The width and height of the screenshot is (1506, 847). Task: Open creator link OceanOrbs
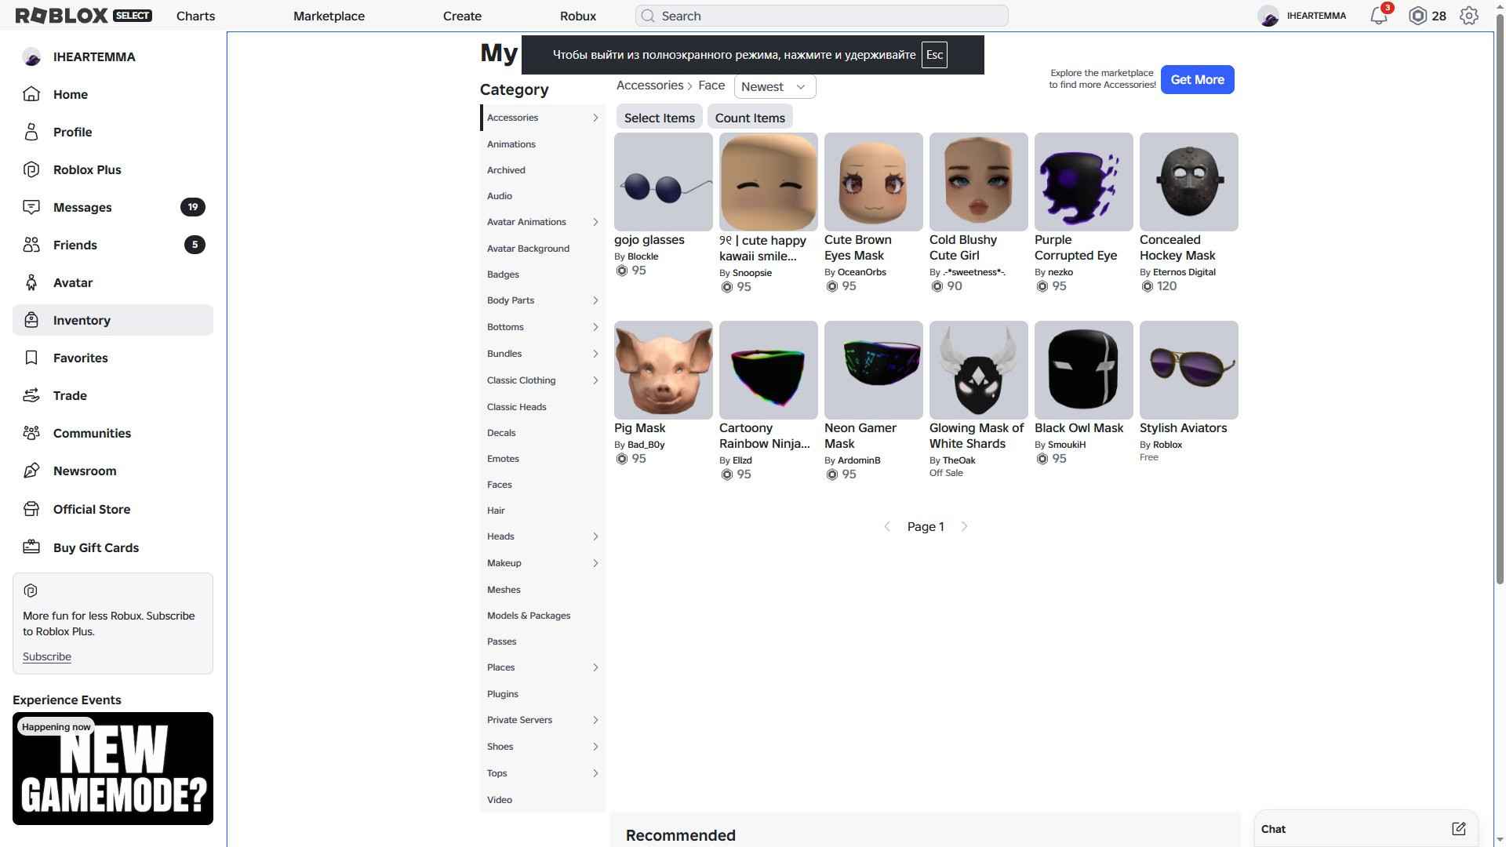861,272
